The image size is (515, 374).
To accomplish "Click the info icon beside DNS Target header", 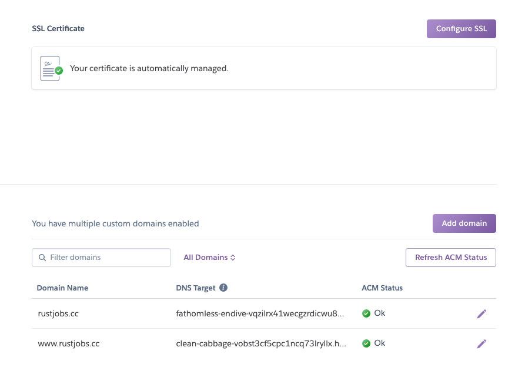I will click(222, 287).
